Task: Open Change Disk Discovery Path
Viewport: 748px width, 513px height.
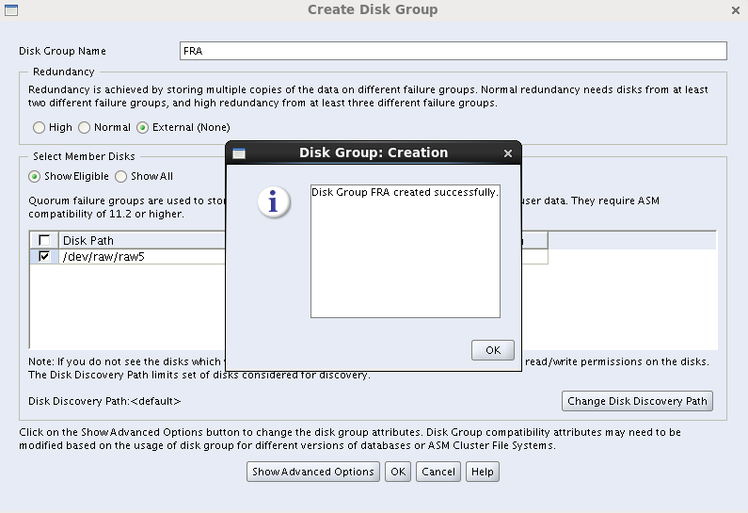Action: point(637,401)
